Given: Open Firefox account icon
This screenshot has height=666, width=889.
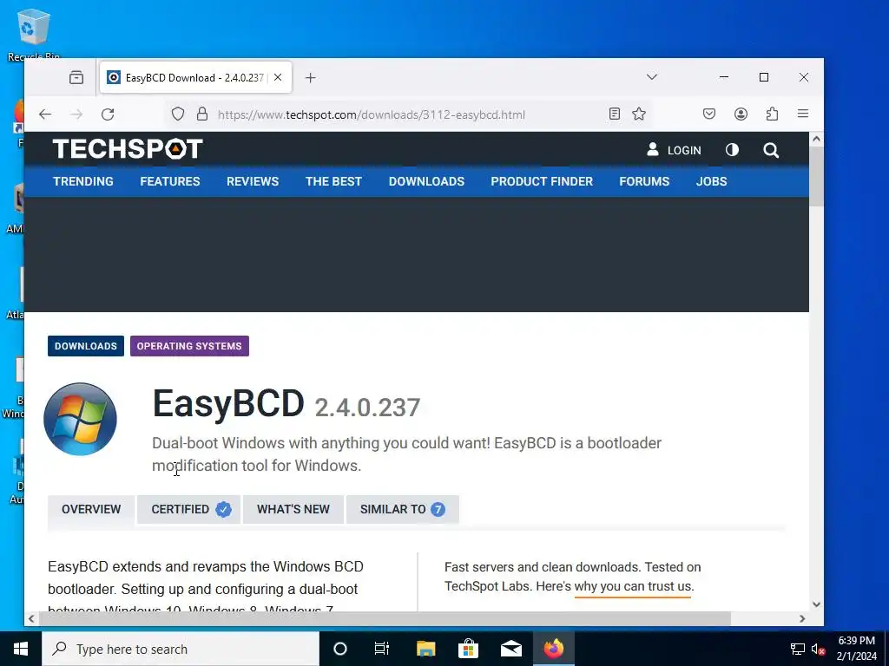Looking at the screenshot, I should tap(741, 114).
